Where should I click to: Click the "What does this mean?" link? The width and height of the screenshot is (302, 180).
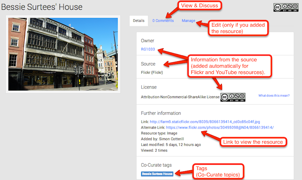[x=274, y=96]
